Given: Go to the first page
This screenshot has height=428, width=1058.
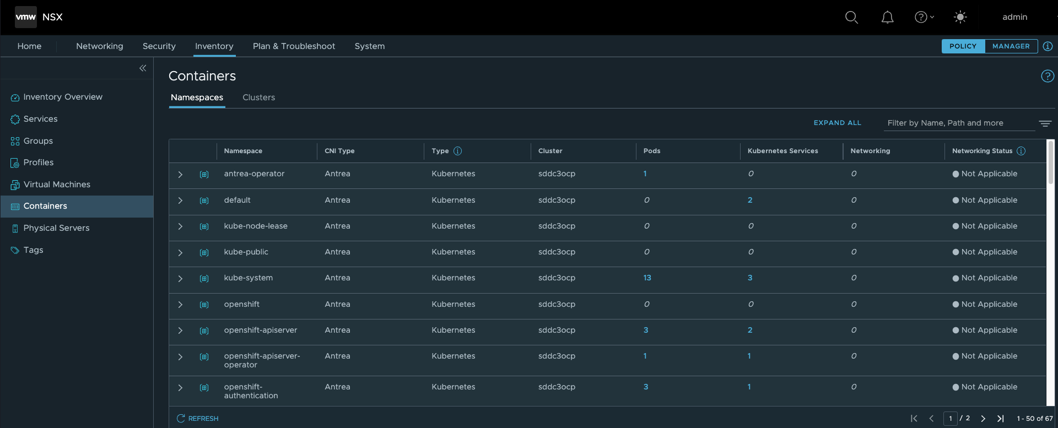Looking at the screenshot, I should point(914,419).
